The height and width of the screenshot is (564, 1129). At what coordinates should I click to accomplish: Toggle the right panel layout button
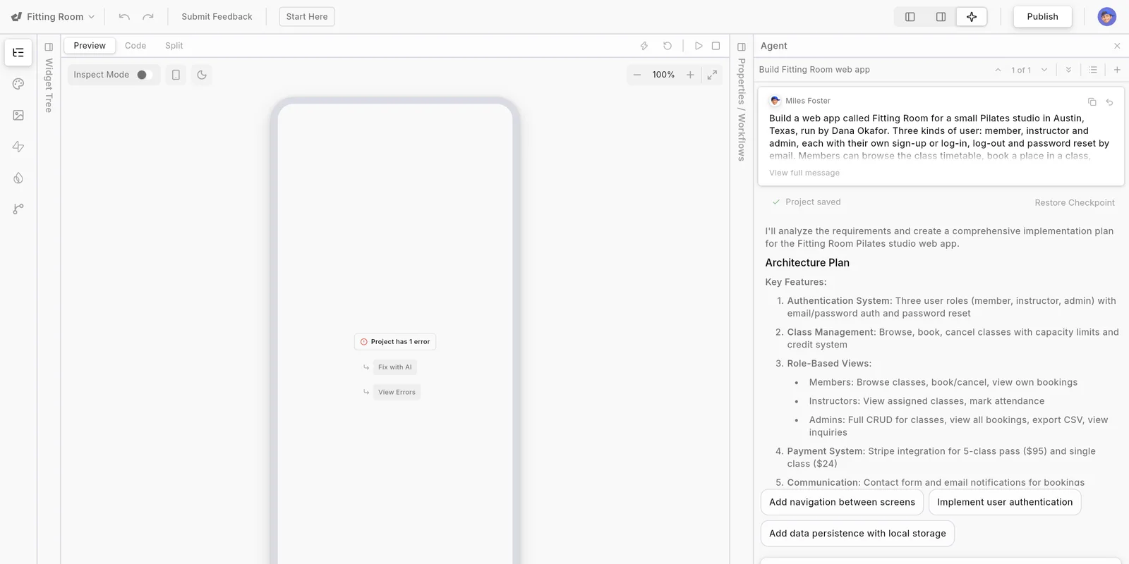[941, 17]
